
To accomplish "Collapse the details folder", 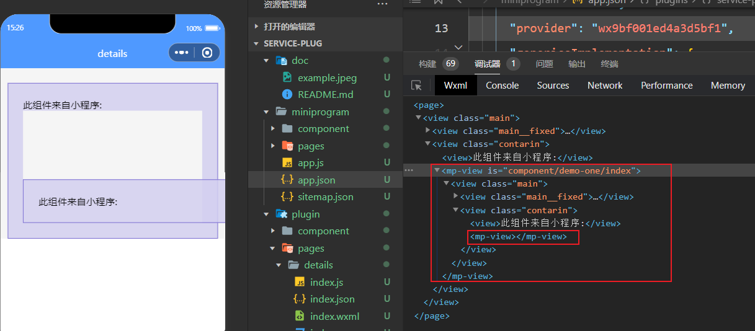I will pos(279,265).
